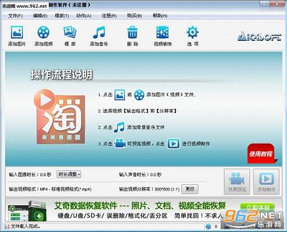Click the 艾奇数据恢复软件 advertisement banner
This screenshot has height=232, width=287.
click(x=143, y=210)
